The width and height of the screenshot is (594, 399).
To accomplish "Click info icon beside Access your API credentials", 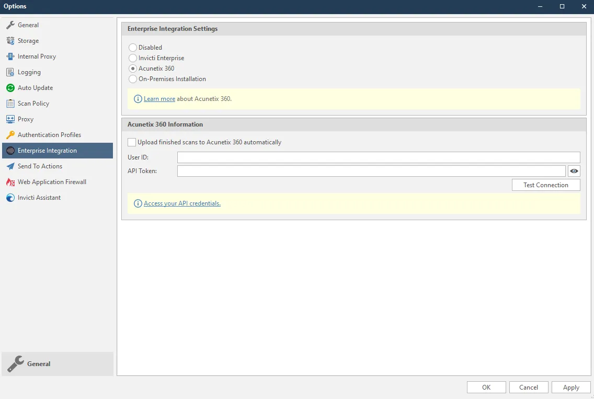I will pos(138,203).
